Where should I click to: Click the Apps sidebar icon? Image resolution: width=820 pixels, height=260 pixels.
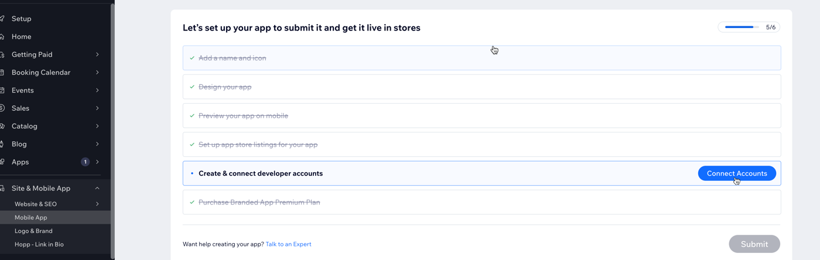2,162
